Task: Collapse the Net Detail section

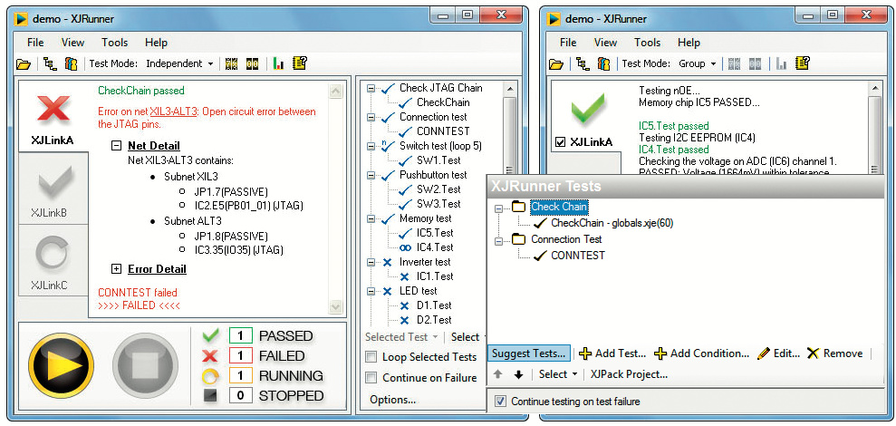Action: (x=116, y=146)
